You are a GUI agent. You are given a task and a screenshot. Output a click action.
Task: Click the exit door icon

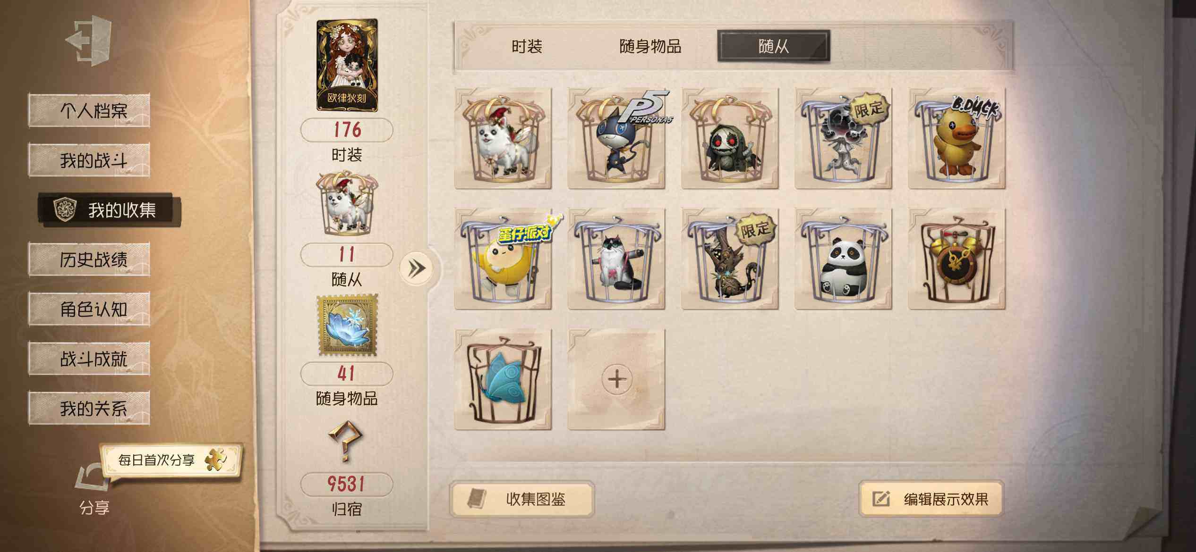[89, 40]
